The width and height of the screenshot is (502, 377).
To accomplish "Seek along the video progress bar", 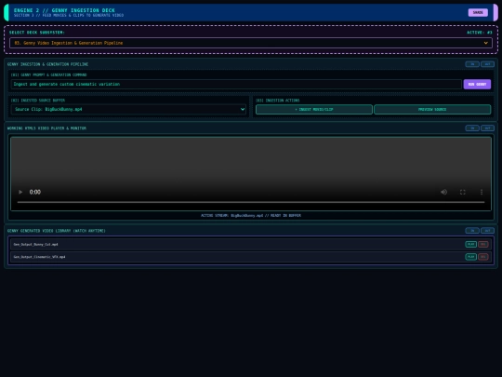I will pyautogui.click(x=251, y=202).
